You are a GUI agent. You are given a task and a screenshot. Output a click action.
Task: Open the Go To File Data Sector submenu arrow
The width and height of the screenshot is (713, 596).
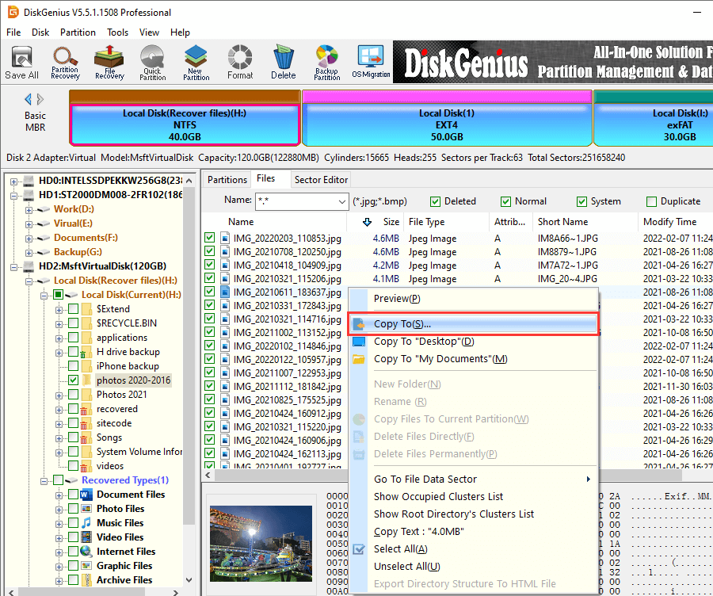point(589,479)
